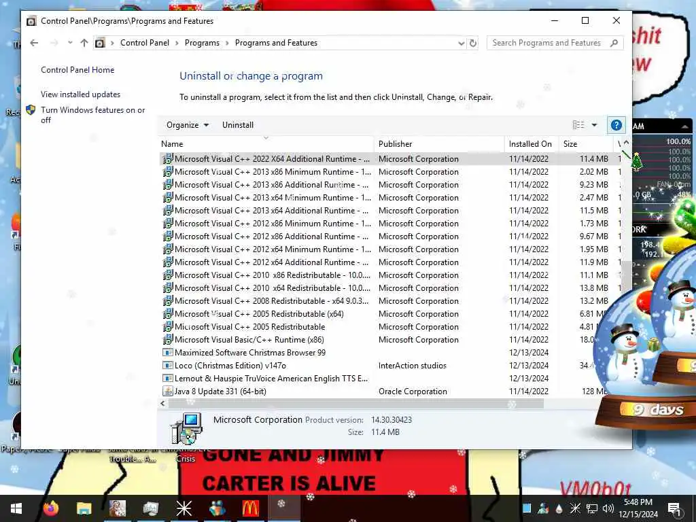696x522 pixels.
Task: Click the network tray icon
Action: click(x=592, y=508)
